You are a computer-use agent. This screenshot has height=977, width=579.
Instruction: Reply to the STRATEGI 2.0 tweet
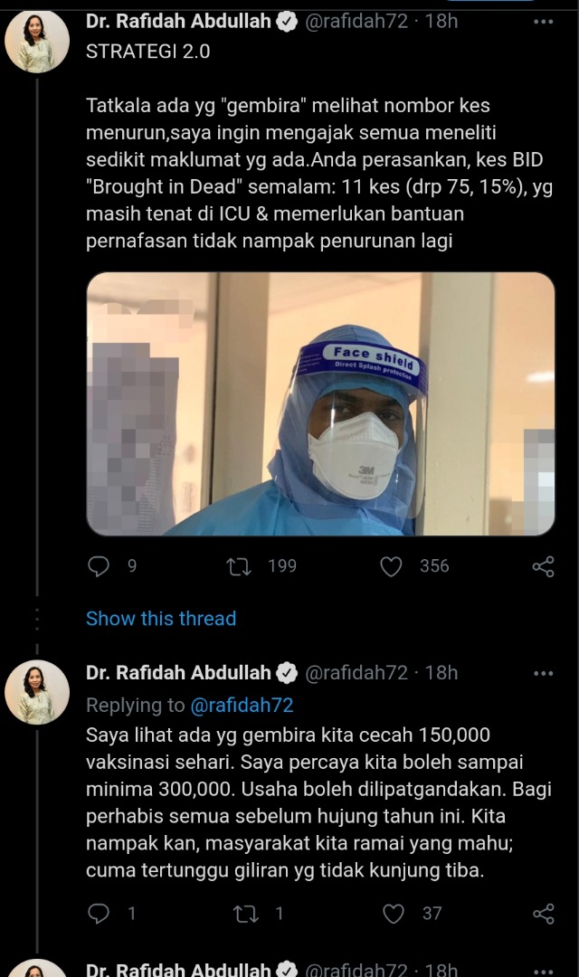coord(99,565)
